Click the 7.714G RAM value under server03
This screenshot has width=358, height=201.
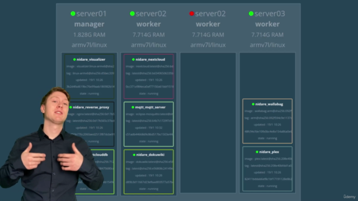coord(267,35)
